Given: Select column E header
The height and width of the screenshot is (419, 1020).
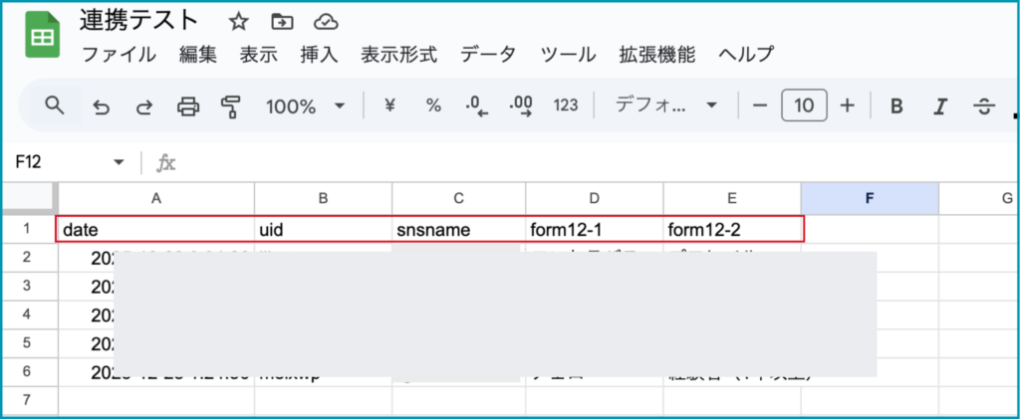Looking at the screenshot, I should click(x=732, y=197).
